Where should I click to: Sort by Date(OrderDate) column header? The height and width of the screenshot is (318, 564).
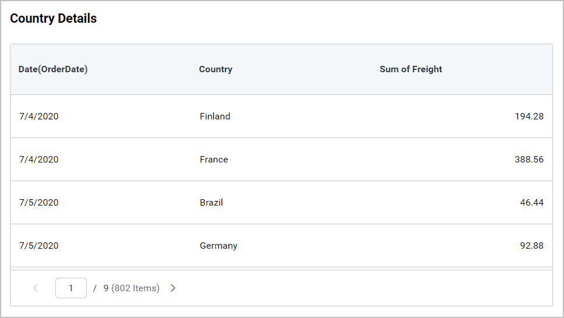click(x=53, y=69)
